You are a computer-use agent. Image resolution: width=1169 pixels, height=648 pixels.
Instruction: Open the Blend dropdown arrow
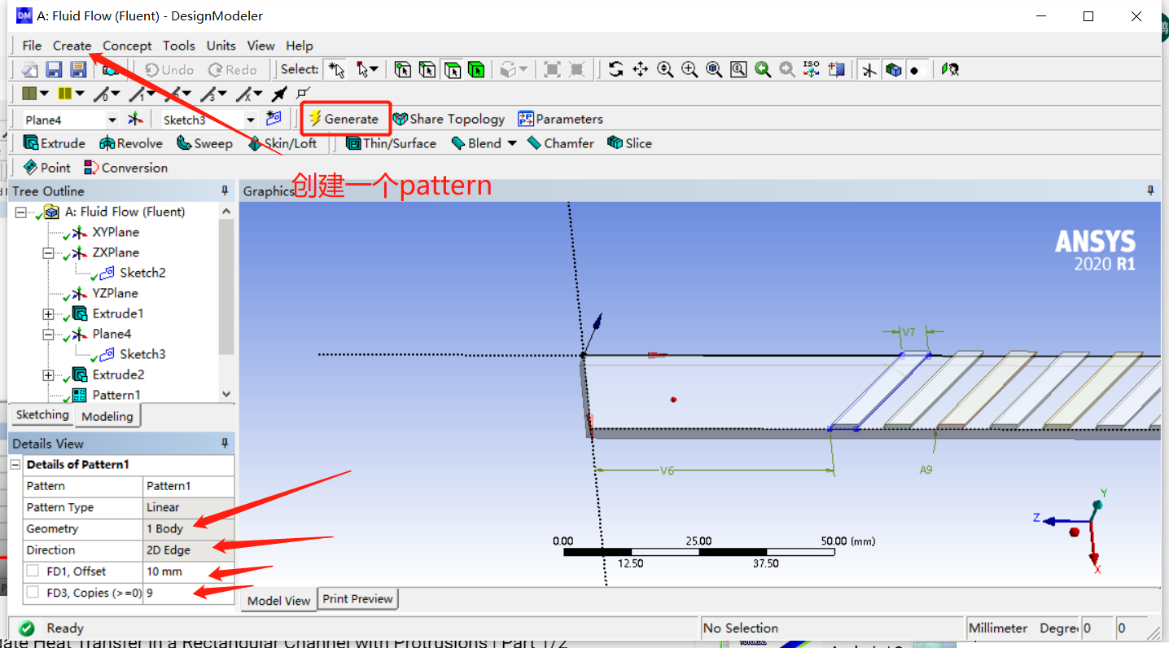click(x=512, y=143)
